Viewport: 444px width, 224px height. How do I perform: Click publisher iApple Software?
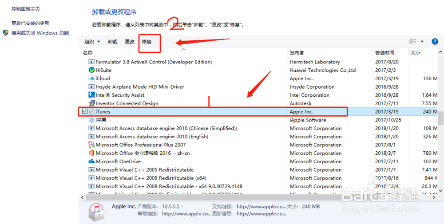coord(308,120)
